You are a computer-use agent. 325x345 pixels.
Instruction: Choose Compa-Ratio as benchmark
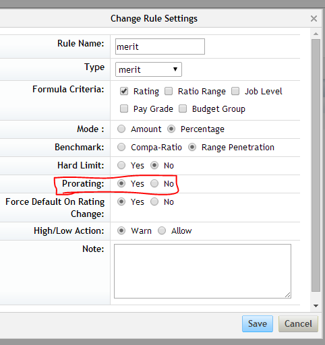[121, 147]
